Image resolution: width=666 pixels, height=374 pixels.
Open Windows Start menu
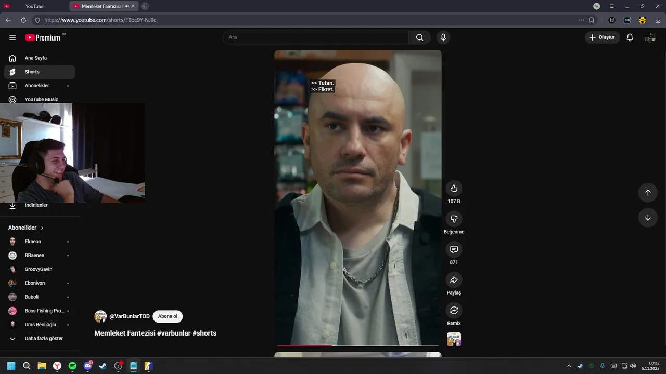(x=11, y=366)
